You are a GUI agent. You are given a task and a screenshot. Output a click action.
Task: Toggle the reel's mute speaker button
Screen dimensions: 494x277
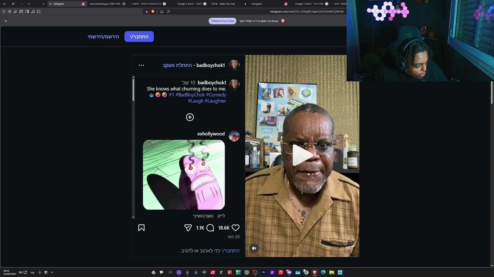tap(254, 248)
